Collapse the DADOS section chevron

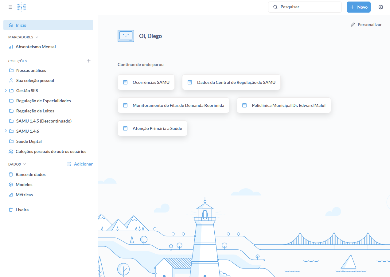[25, 164]
